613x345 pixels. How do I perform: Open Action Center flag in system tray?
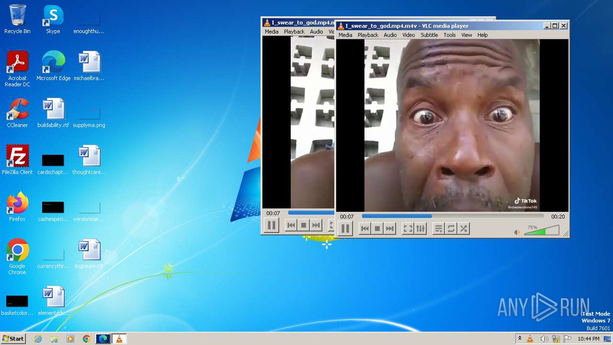pyautogui.click(x=568, y=339)
